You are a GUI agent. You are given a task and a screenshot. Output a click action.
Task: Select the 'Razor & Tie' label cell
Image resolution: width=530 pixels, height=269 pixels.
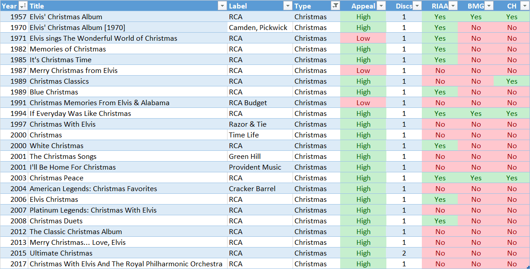click(x=260, y=124)
